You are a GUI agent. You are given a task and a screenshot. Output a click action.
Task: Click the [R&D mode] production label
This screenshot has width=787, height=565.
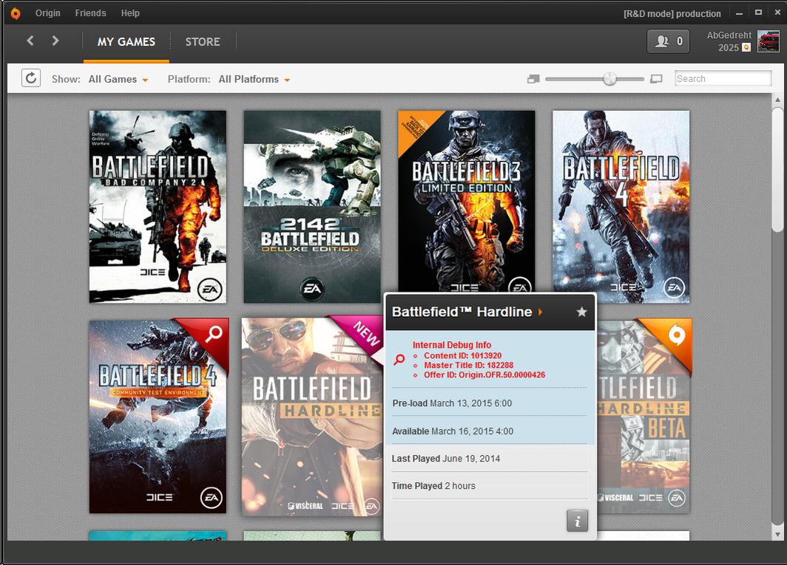coord(672,13)
